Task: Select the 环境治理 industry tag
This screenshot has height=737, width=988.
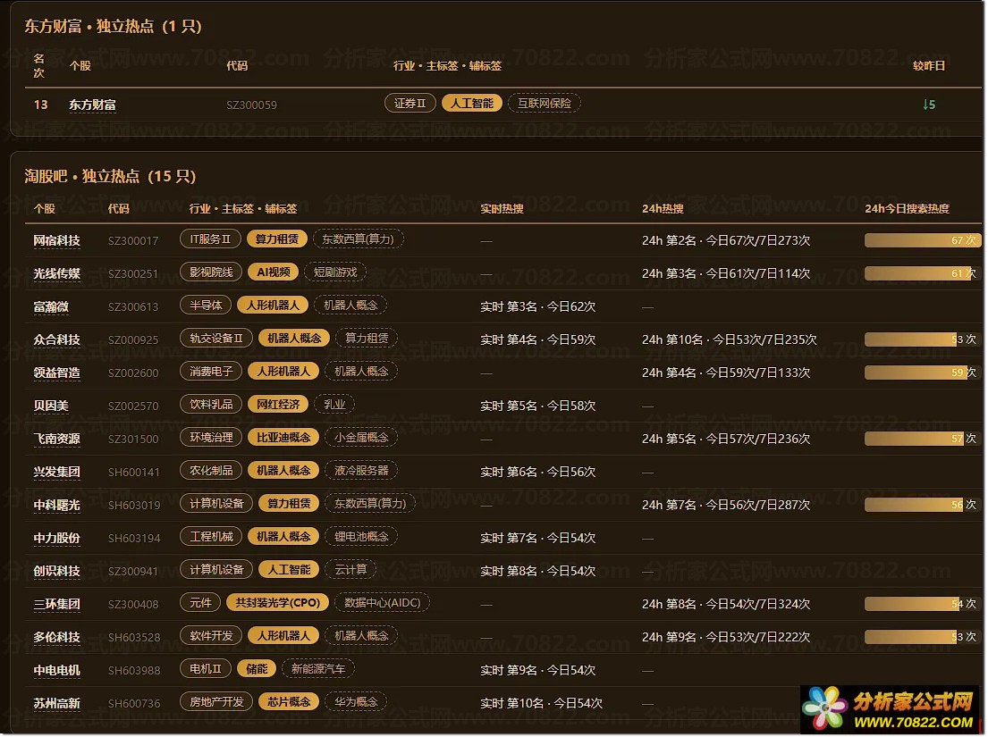Action: [x=211, y=438]
